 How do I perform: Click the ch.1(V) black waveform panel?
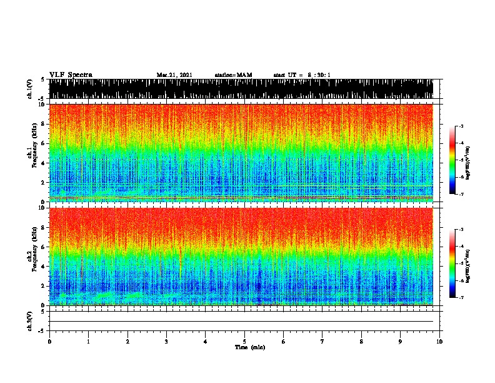coord(241,89)
